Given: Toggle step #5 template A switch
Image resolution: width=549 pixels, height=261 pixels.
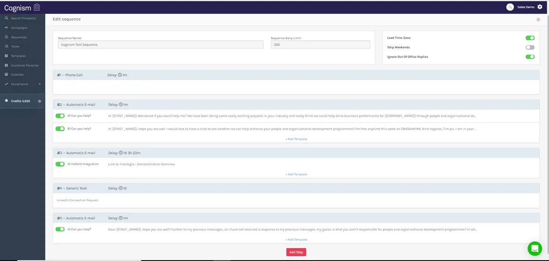Looking at the screenshot, I should 60,229.
